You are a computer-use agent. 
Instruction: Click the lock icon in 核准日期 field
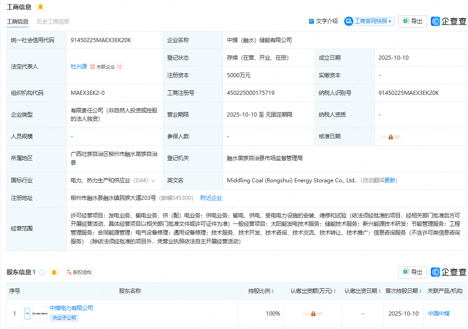click(x=391, y=137)
